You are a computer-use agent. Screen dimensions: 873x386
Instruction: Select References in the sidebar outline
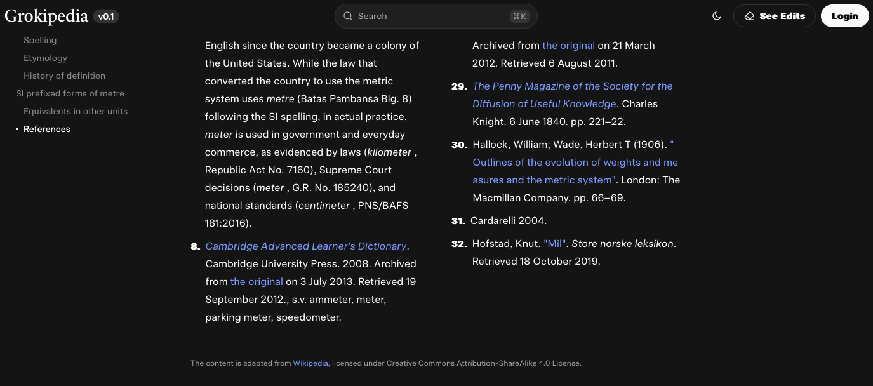point(47,129)
